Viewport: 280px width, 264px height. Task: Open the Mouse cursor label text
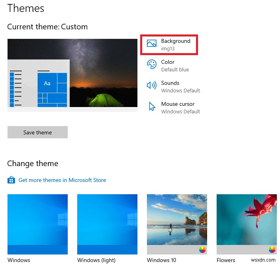pyautogui.click(x=178, y=104)
